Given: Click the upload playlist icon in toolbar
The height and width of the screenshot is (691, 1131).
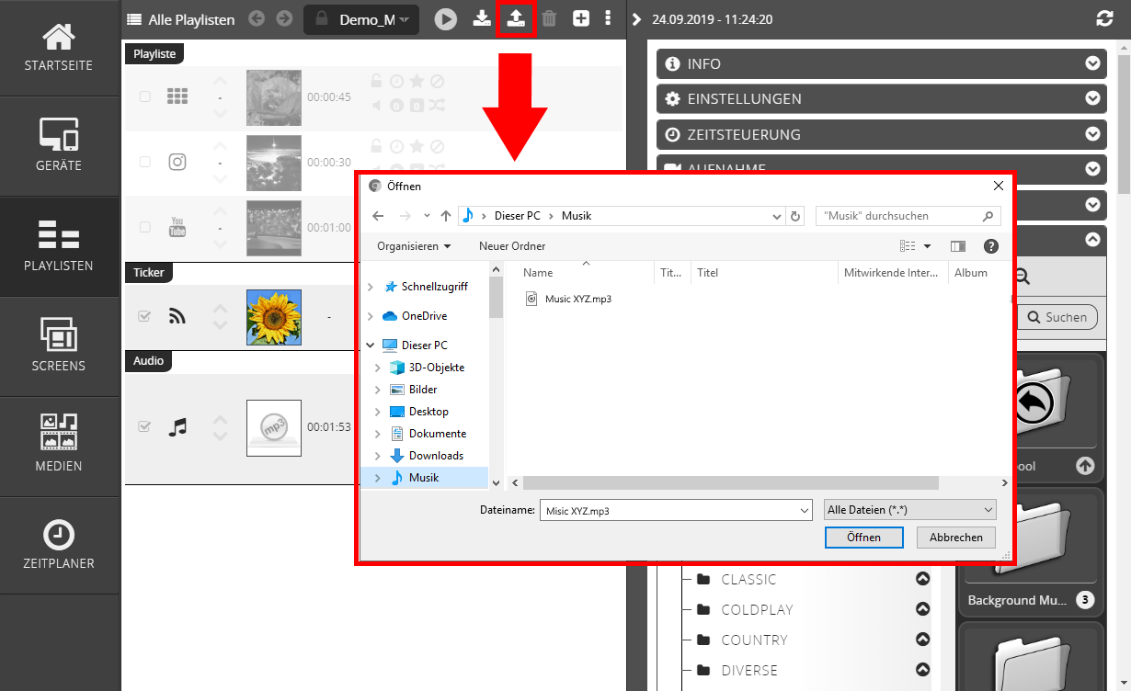Looking at the screenshot, I should pyautogui.click(x=515, y=18).
